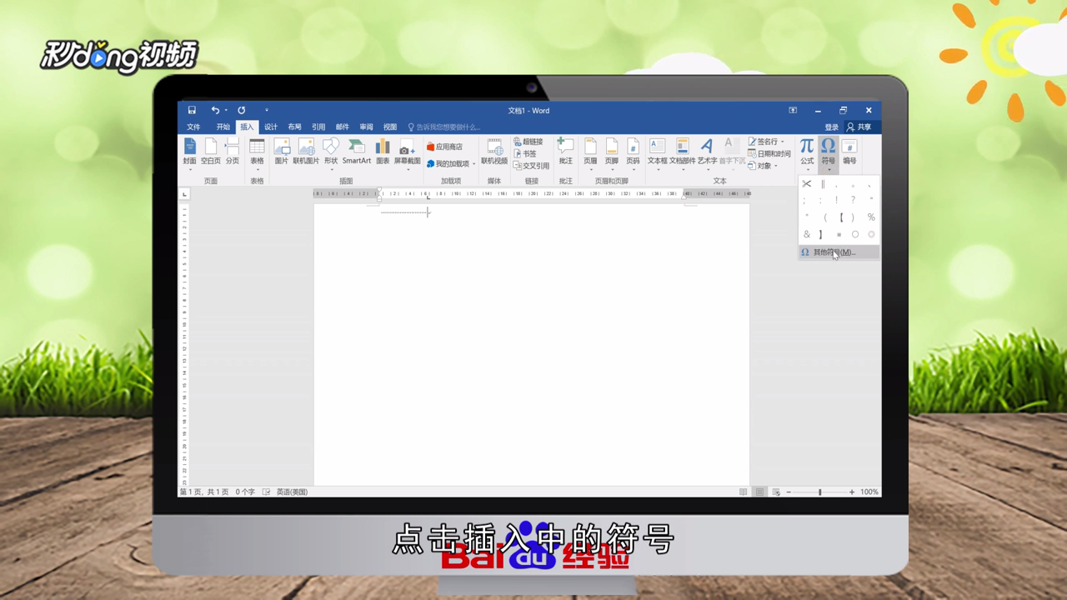Select the ampersand & symbol in gallery
This screenshot has width=1067, height=600.
[x=807, y=234]
